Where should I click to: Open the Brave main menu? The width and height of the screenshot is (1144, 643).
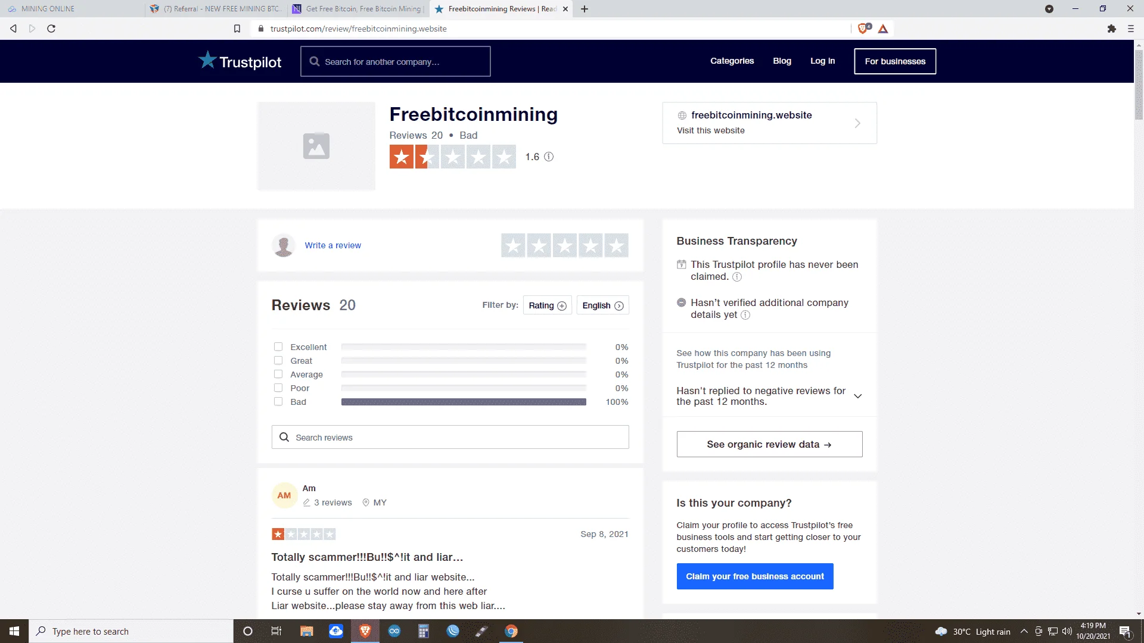click(1130, 29)
